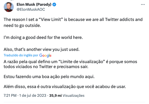Screen dimensions: 149x104
Task: Select the line beginning 'Além disso, essa é outra'
Action: (x=65, y=87)
